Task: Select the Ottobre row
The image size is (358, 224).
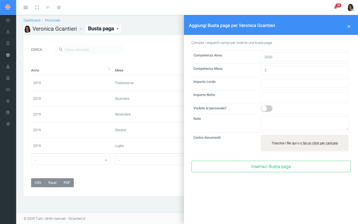Action: 108,130
